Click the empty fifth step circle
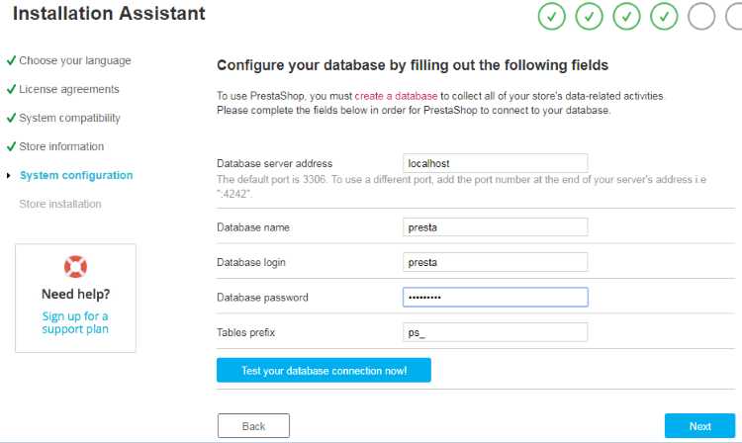 coord(701,16)
